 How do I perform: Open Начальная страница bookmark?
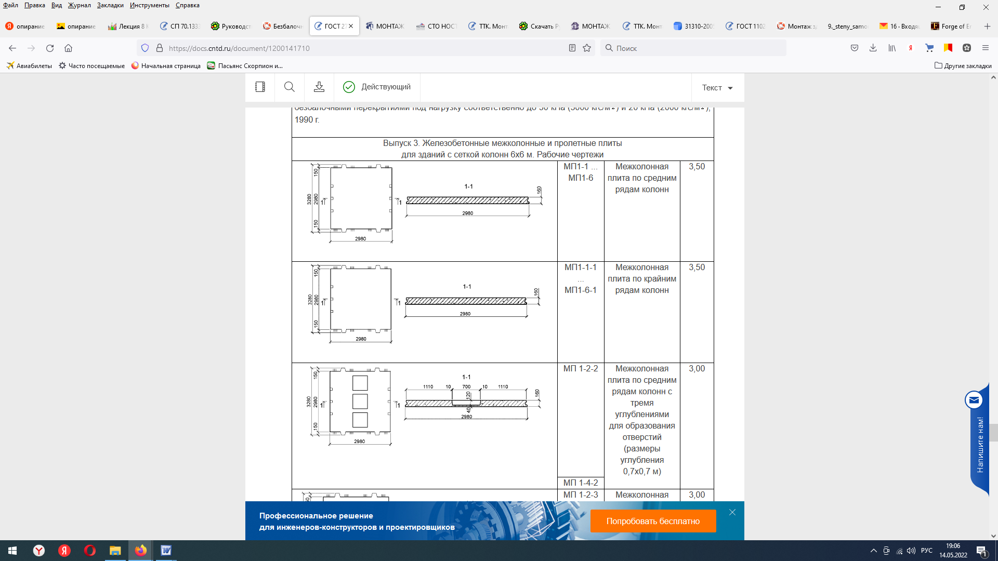(x=166, y=66)
